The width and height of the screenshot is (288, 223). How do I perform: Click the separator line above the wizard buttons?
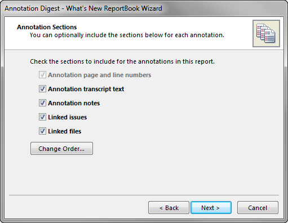coord(144,195)
